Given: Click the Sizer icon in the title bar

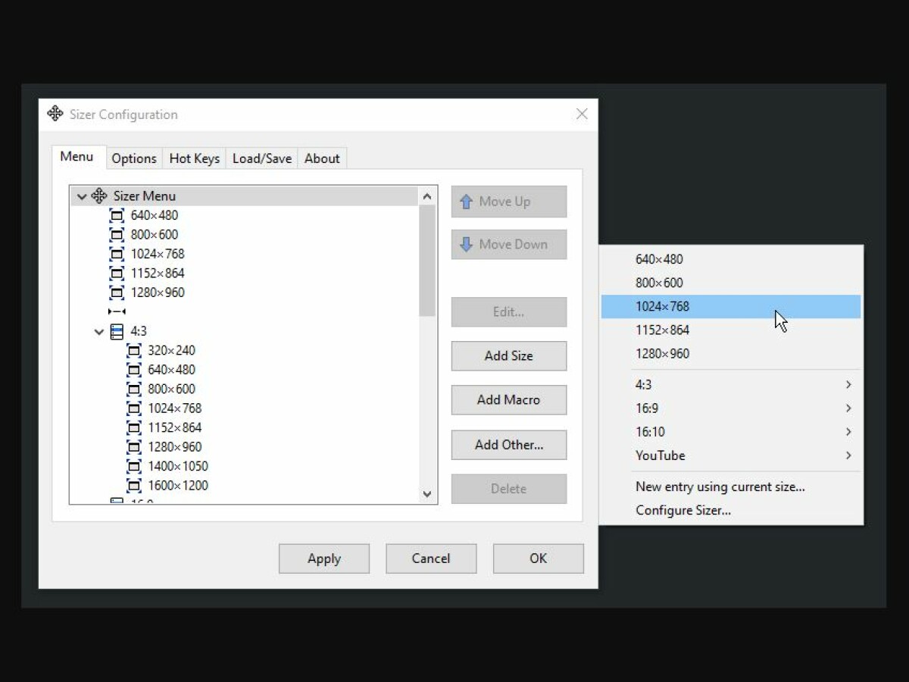Looking at the screenshot, I should (55, 114).
